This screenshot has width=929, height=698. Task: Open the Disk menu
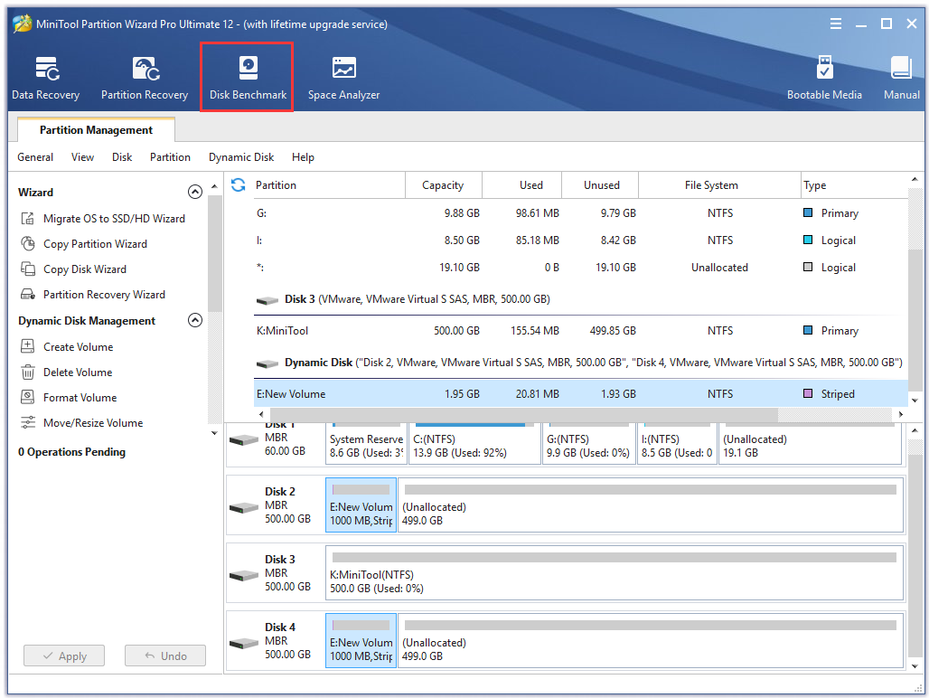[122, 157]
